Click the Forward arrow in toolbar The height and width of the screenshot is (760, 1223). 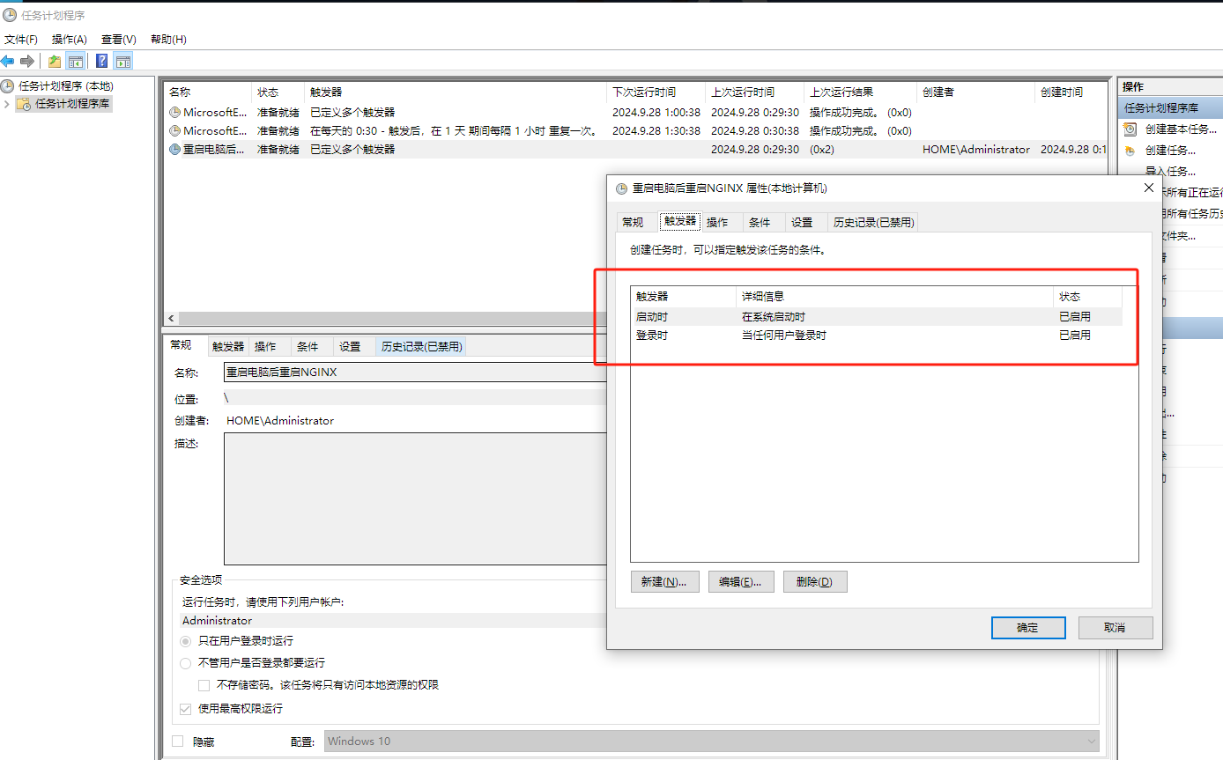click(27, 61)
